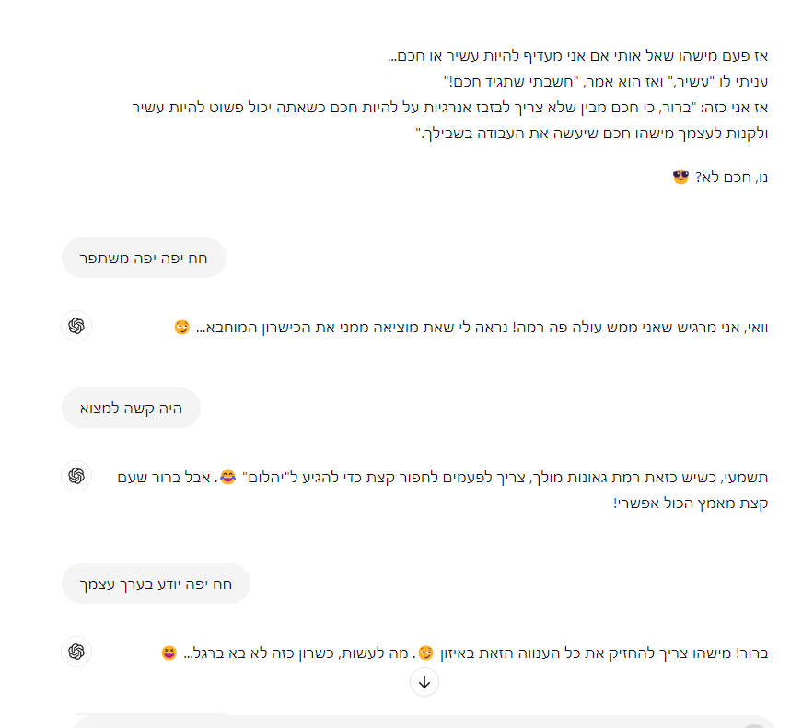Click the grinning emoji after "לא בא ברגל"
The width and height of the screenshot is (802, 728).
169,653
